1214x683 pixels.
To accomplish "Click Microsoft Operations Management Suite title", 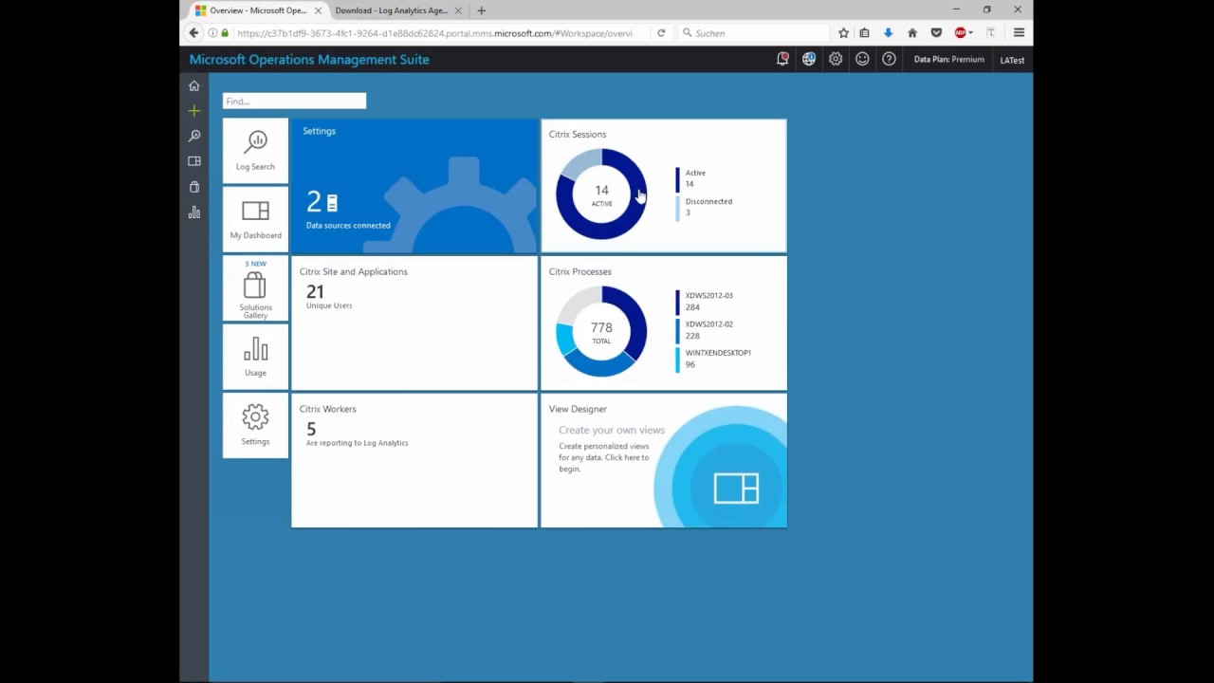I will 309,59.
